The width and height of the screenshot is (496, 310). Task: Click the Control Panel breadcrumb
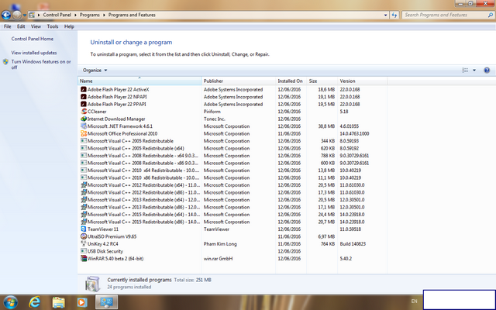pos(57,15)
